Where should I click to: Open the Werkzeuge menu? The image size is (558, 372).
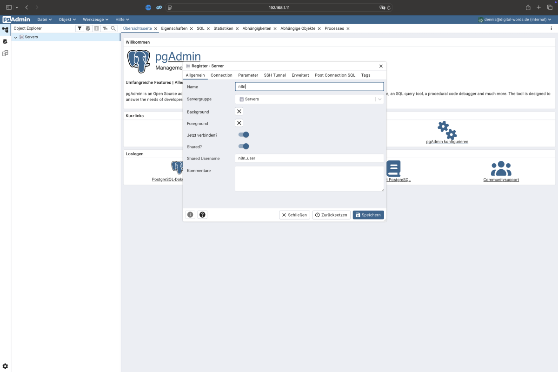tap(95, 20)
